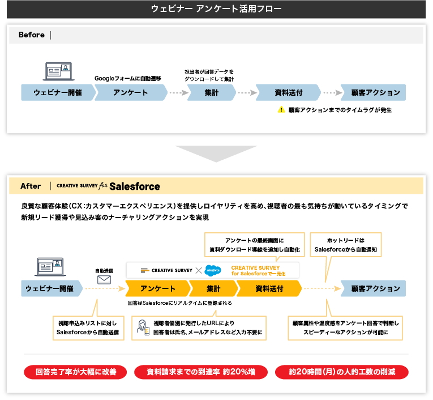Click the After section header label
Viewport: 433px width, 400px height.
[x=31, y=186]
